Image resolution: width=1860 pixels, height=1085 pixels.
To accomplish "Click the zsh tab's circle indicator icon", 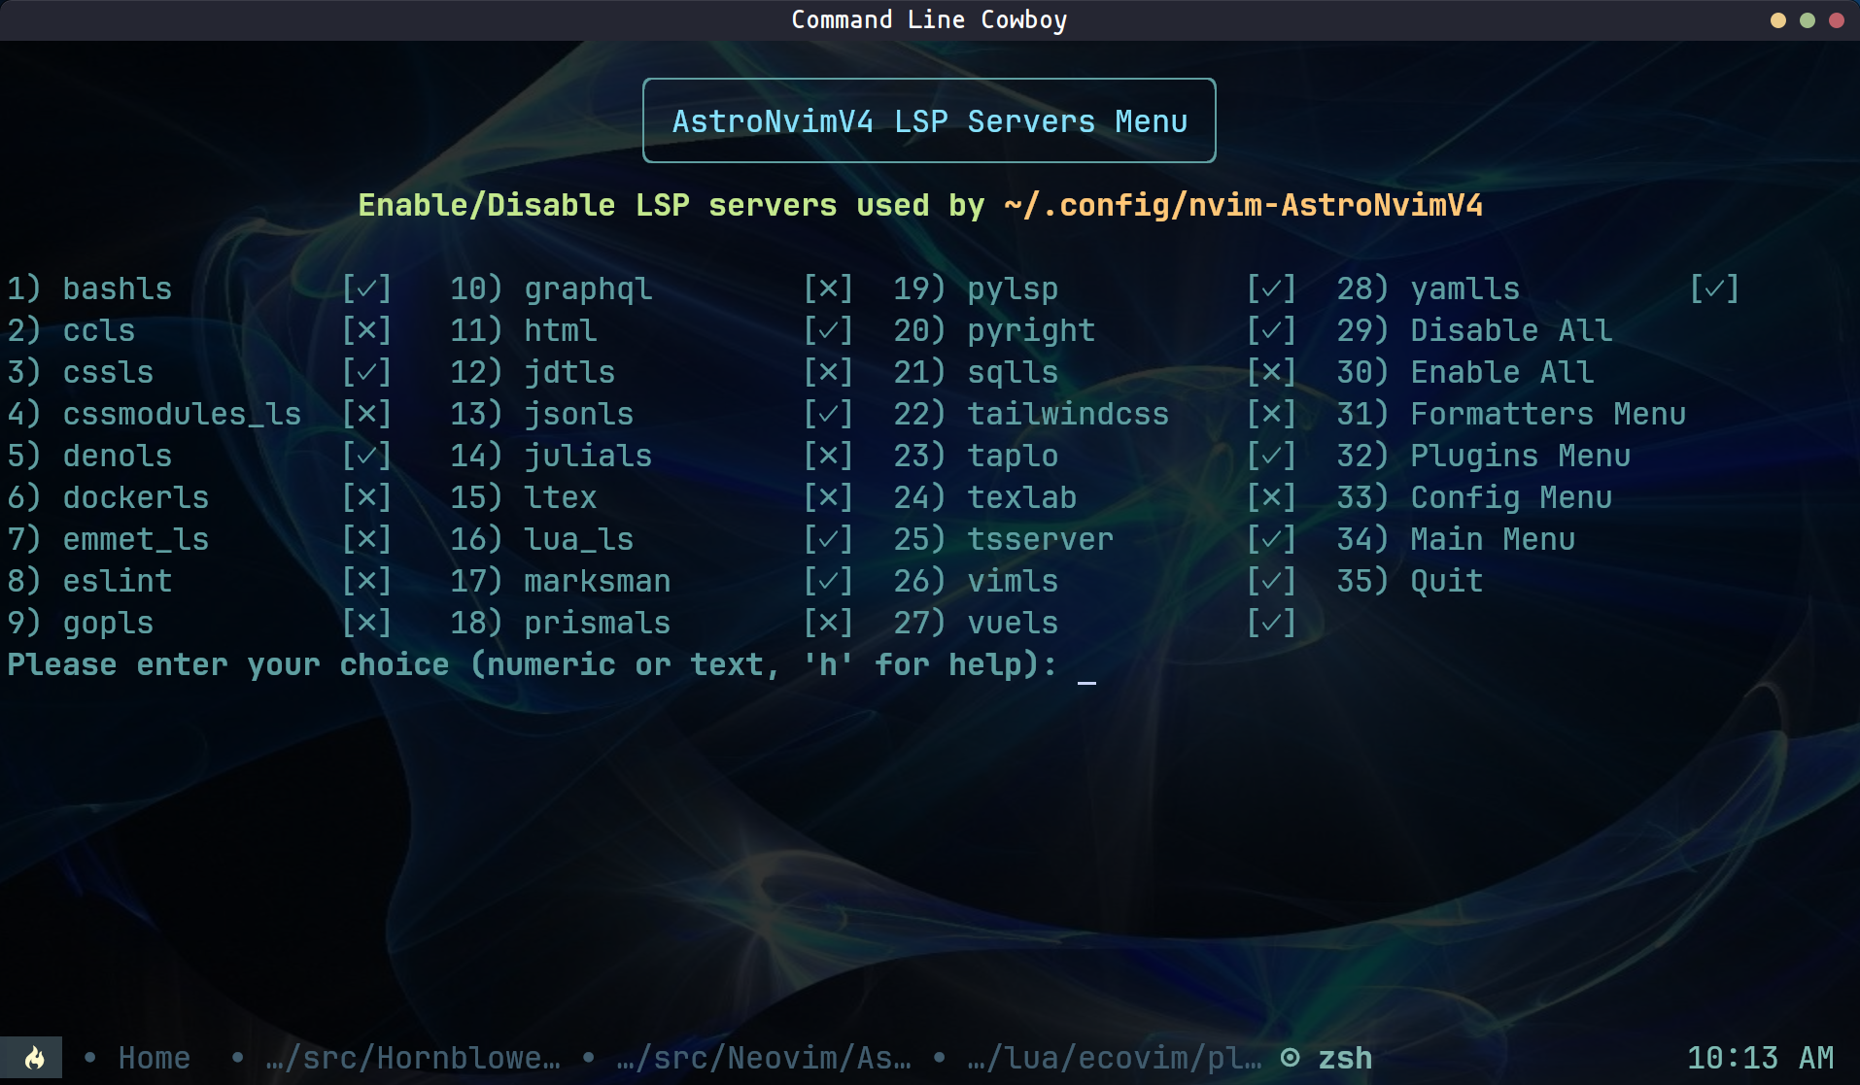I will [x=1290, y=1058].
